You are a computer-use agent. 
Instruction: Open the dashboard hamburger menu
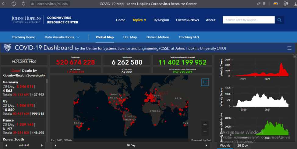(x=289, y=48)
